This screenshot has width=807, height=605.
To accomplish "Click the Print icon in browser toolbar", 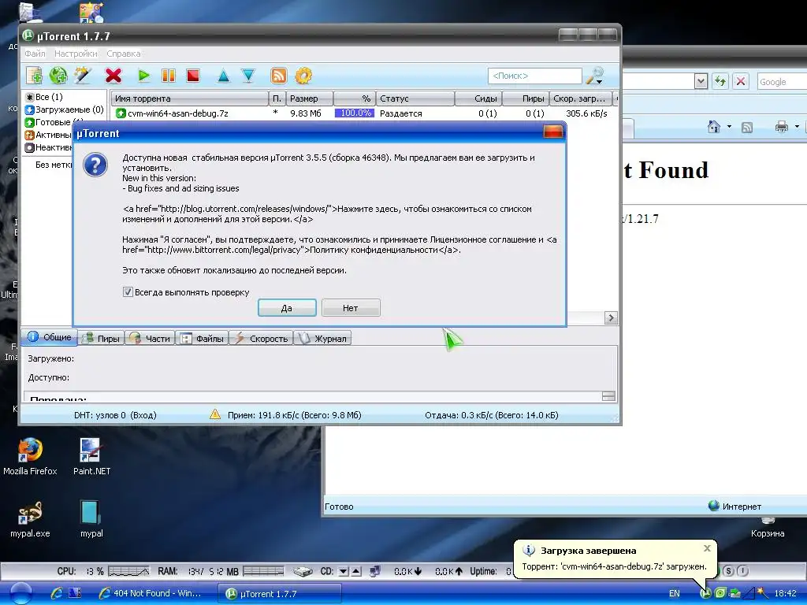I will click(x=782, y=127).
